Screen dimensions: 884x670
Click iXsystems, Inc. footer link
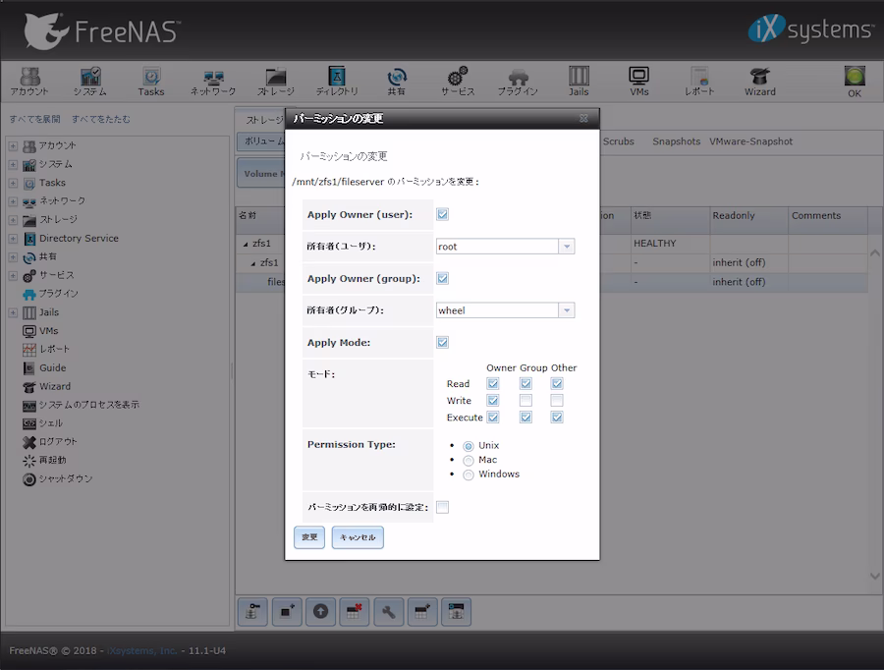[141, 650]
